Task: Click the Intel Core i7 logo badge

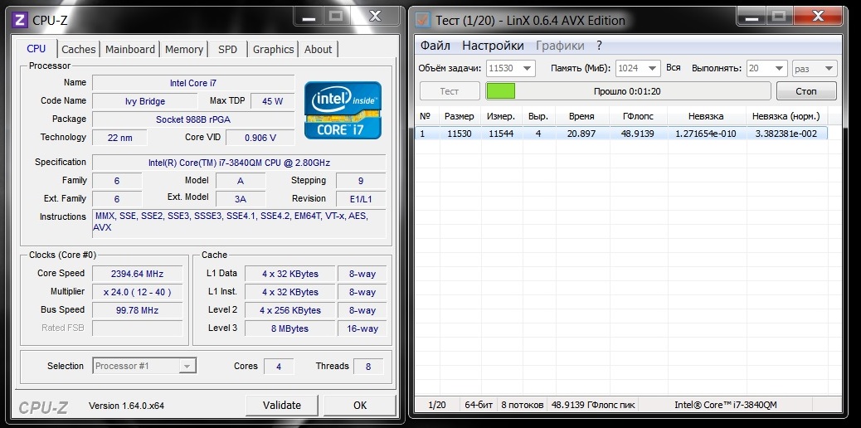Action: tap(343, 109)
